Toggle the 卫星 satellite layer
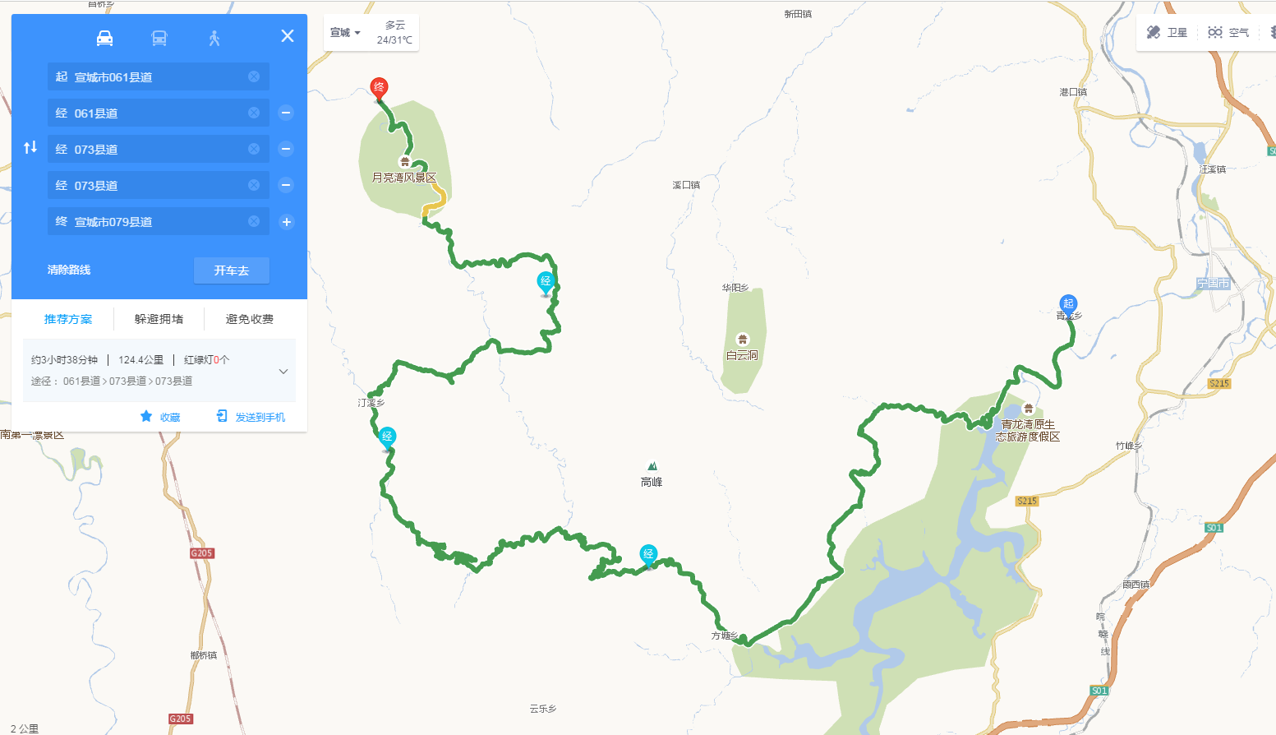The image size is (1276, 735). [x=1168, y=32]
